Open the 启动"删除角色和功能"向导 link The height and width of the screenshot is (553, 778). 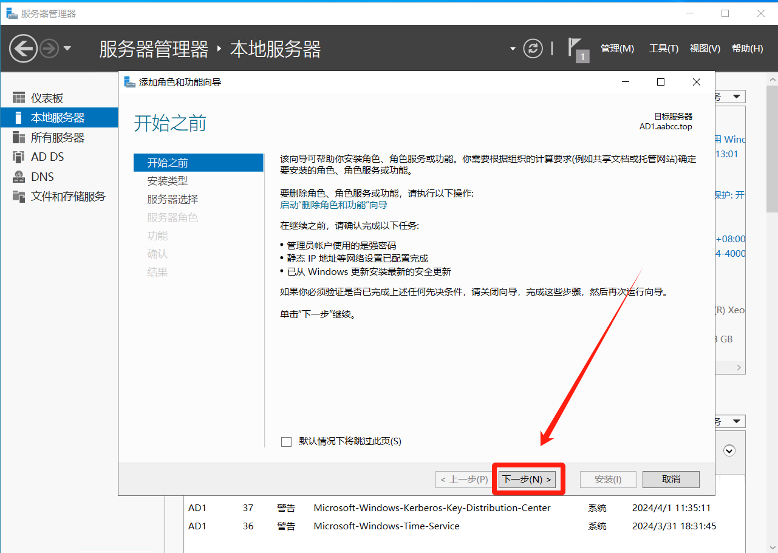point(333,205)
